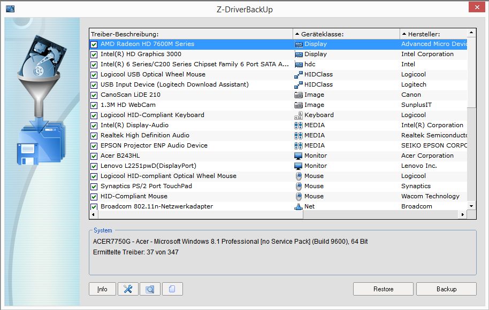
Task: Click the blank page icon button
Action: [x=172, y=289]
